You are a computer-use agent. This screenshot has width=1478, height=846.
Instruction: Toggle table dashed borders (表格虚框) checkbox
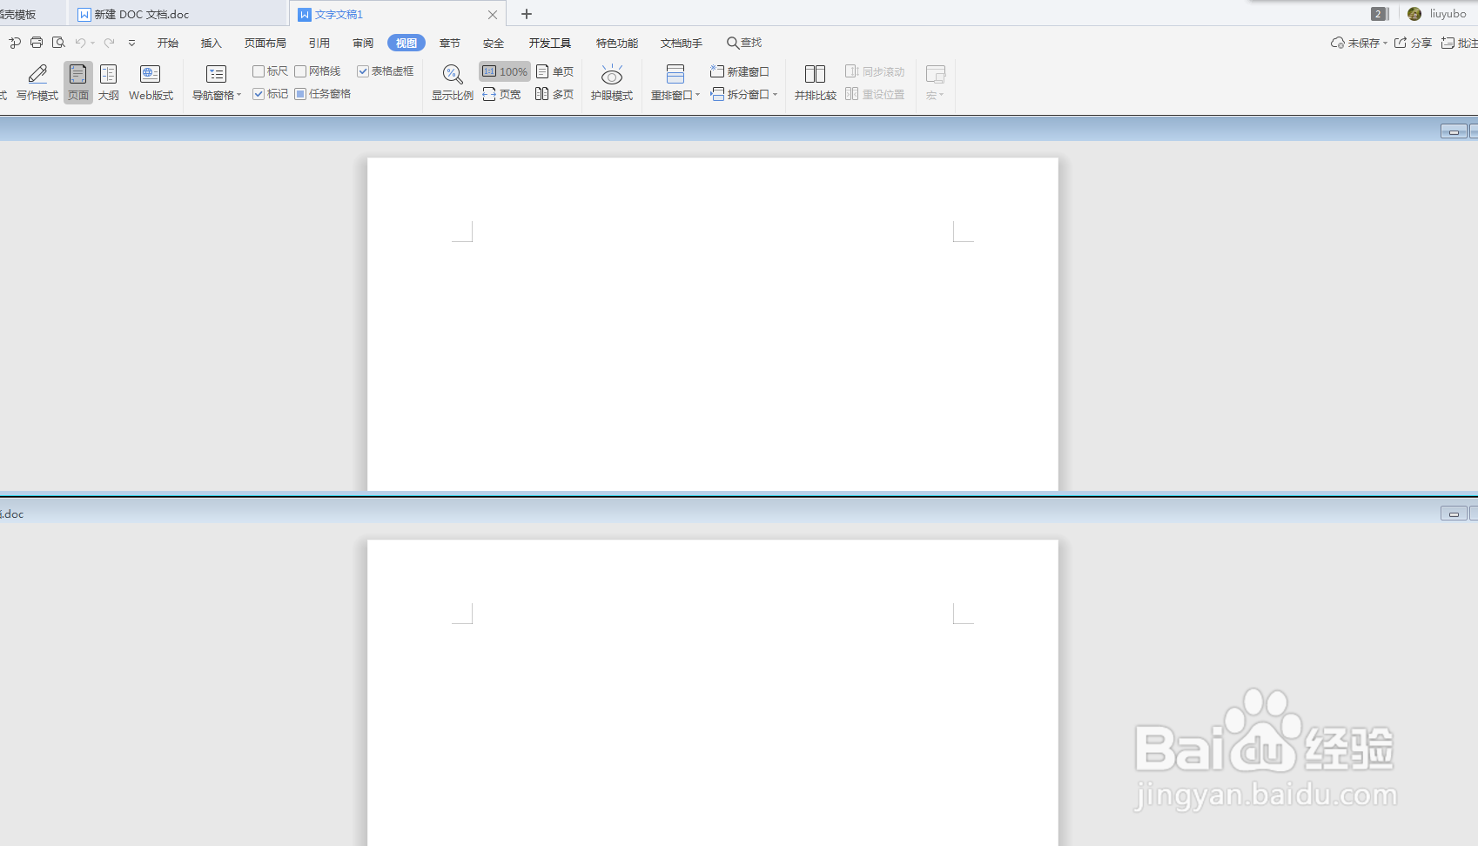pyautogui.click(x=363, y=71)
